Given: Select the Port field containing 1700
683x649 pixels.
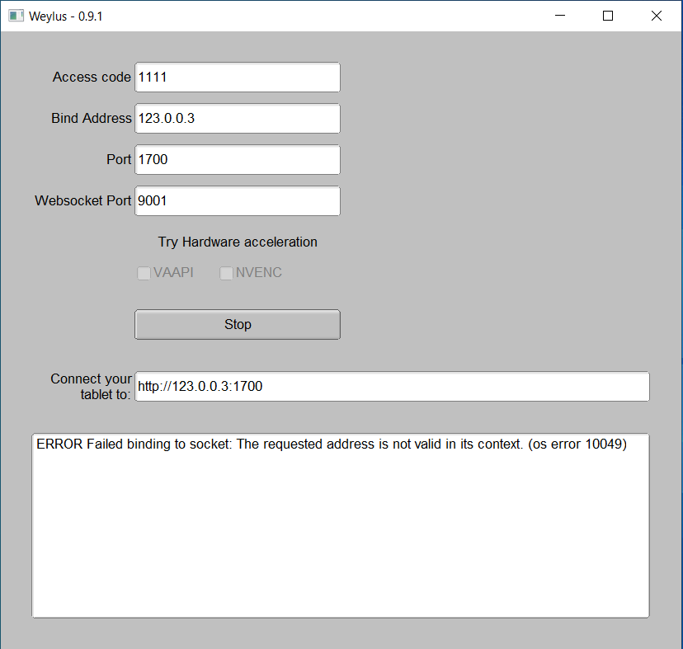Looking at the screenshot, I should click(x=237, y=159).
